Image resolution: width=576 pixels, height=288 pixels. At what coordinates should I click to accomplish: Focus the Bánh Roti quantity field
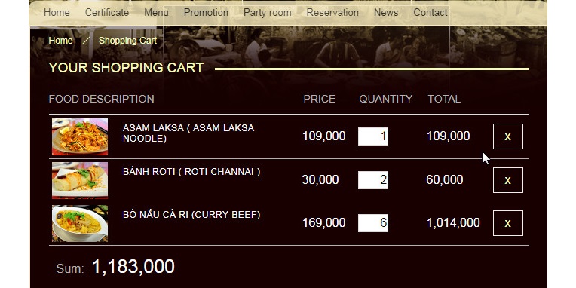[373, 180]
